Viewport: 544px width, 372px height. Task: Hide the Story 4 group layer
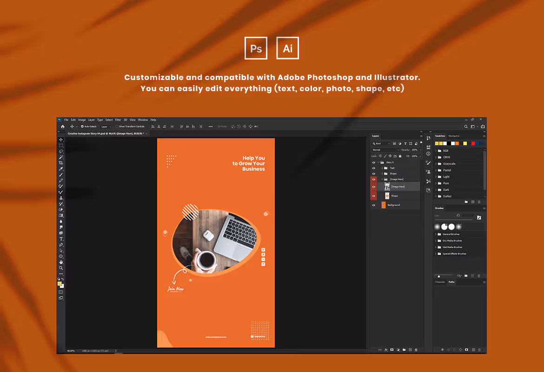click(374, 162)
